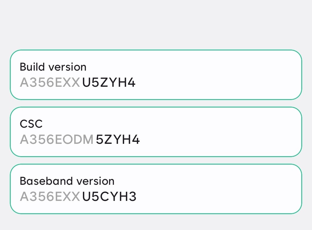
Task: Click the Build version label
Action: (x=53, y=67)
